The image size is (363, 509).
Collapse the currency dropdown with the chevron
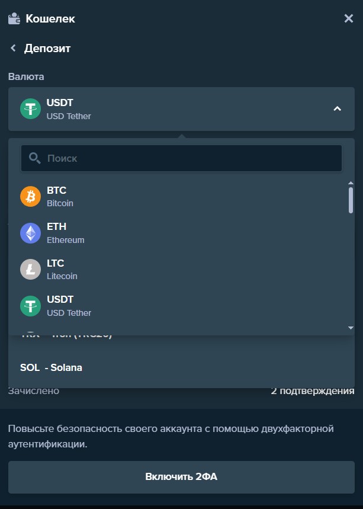coord(337,109)
